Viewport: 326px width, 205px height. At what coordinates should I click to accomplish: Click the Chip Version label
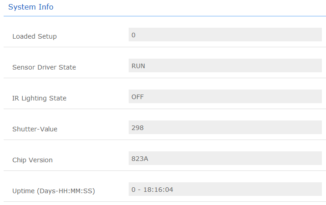tap(32, 160)
